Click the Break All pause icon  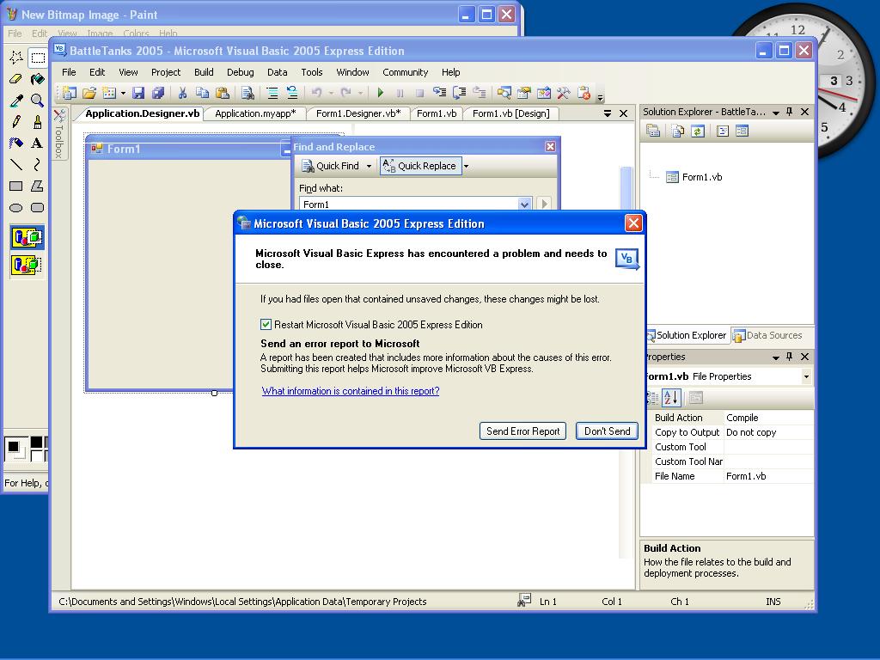400,93
